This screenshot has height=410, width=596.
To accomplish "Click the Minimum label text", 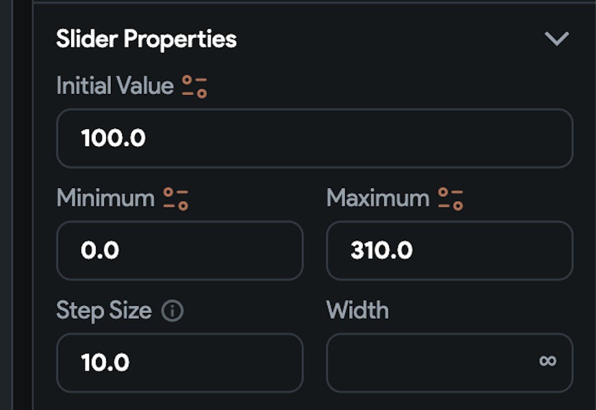I will coord(105,198).
